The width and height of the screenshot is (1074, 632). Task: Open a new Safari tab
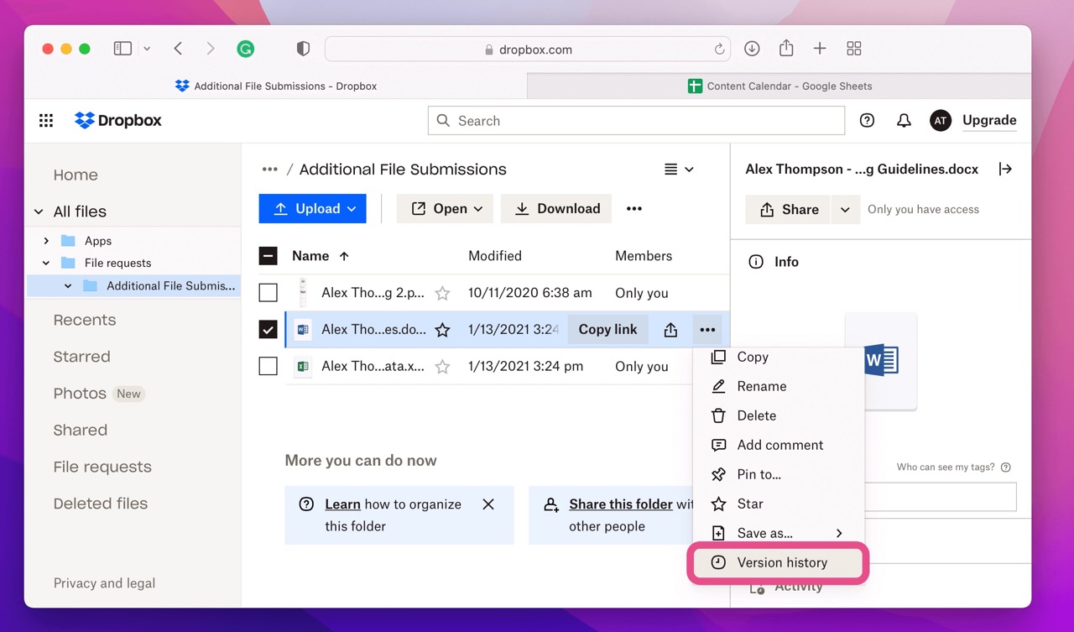(820, 49)
